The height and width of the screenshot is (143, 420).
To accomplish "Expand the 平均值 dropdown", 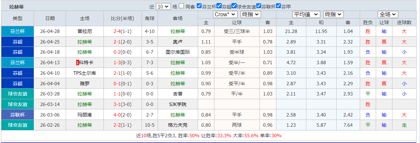I will pyautogui.click(x=306, y=14).
